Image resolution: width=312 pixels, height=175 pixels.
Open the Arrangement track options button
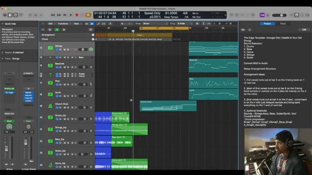pos(93,35)
